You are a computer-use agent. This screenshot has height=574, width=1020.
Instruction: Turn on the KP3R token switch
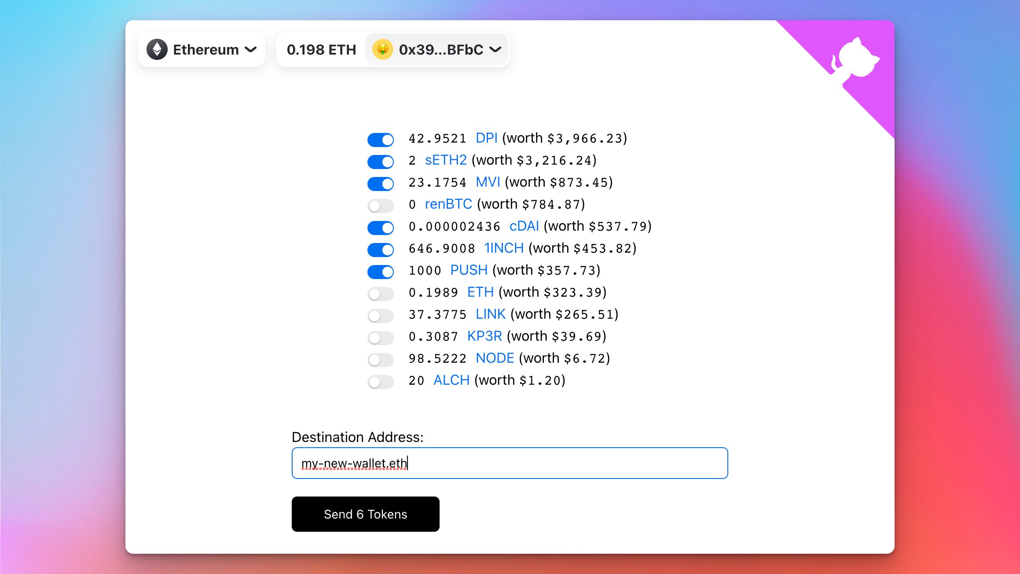pos(381,338)
